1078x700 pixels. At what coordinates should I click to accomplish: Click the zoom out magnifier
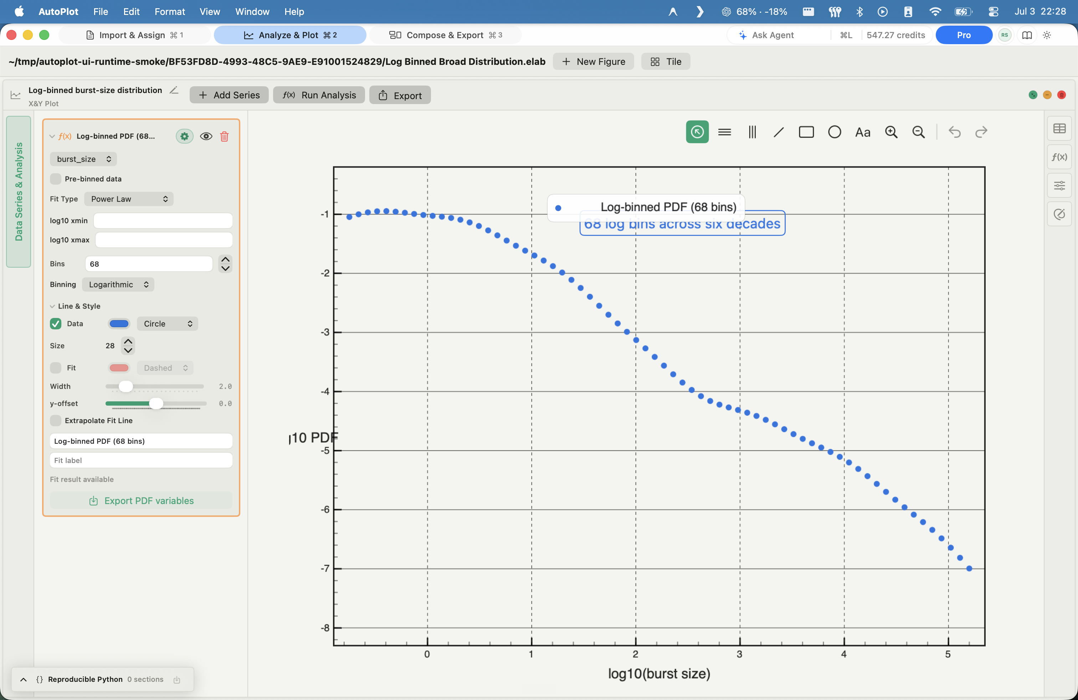918,132
